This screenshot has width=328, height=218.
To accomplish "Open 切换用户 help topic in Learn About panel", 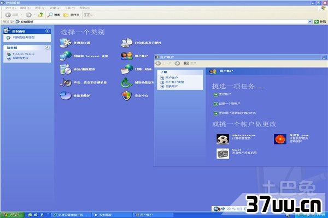I will [x=172, y=86].
